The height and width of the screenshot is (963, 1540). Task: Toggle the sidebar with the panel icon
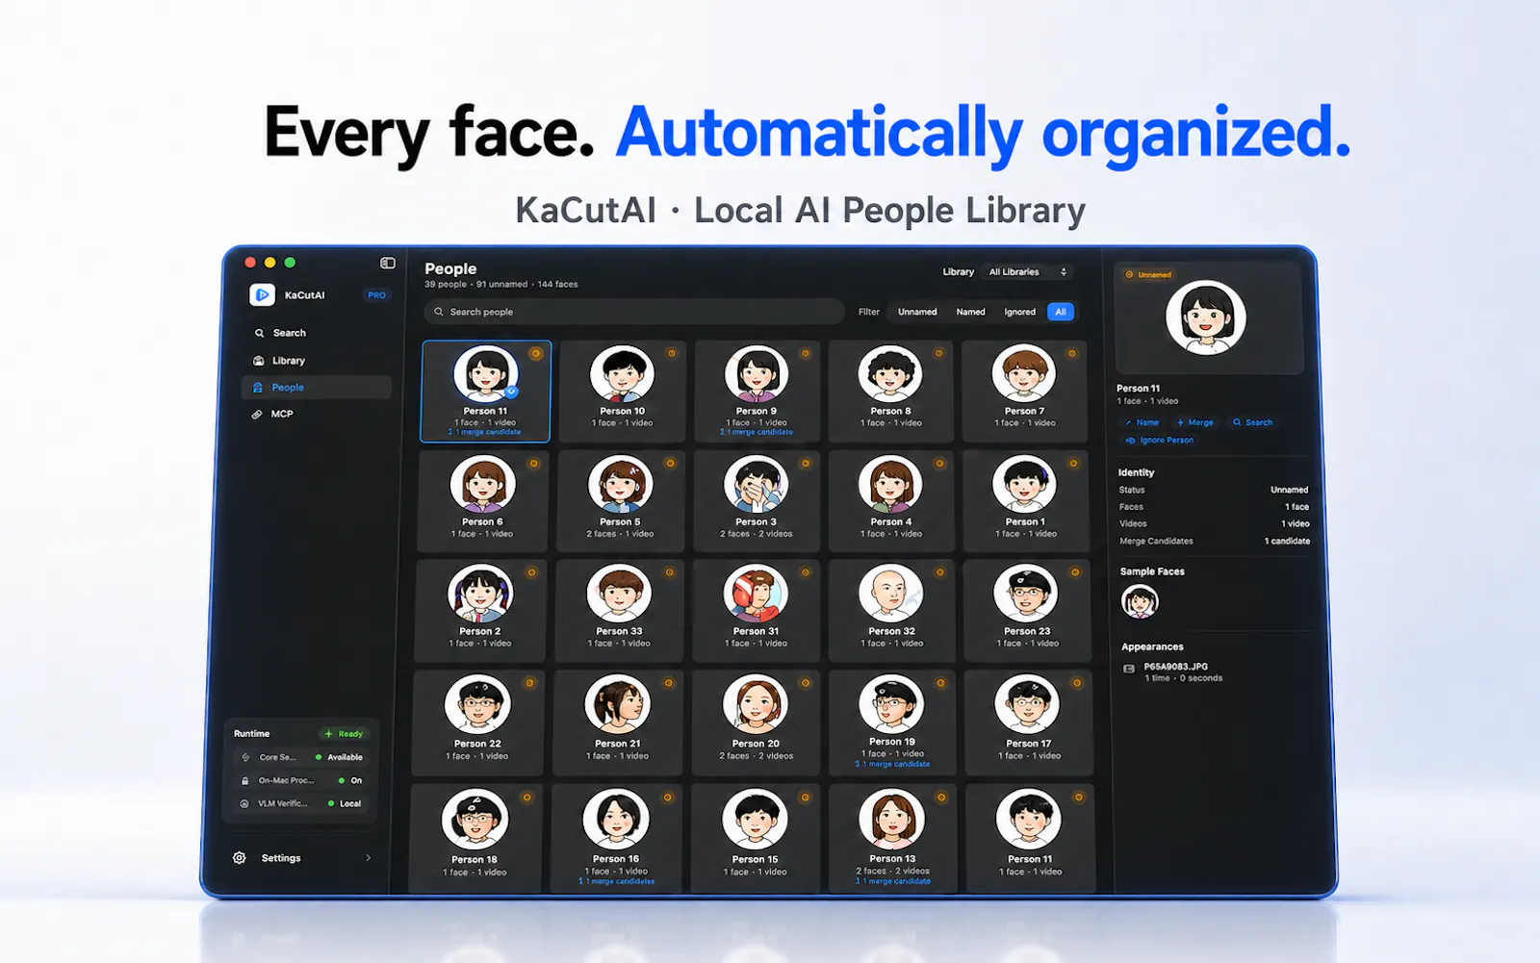(x=388, y=263)
